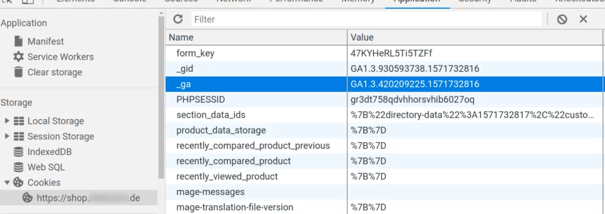Click the IndexedDB database icon
The image size is (605, 214).
[x=18, y=152]
